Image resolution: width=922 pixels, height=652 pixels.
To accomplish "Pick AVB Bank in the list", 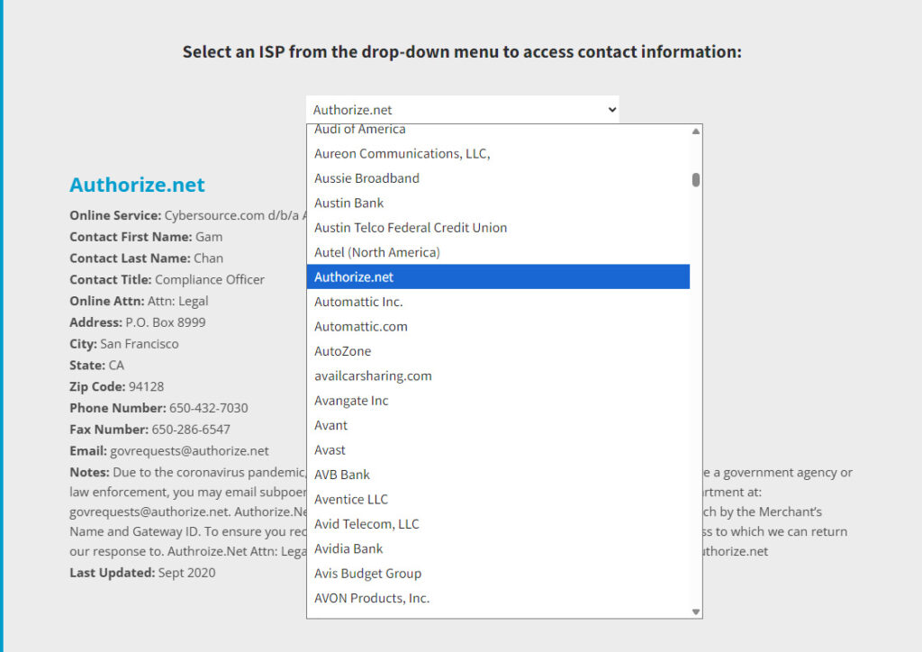I will tap(342, 475).
